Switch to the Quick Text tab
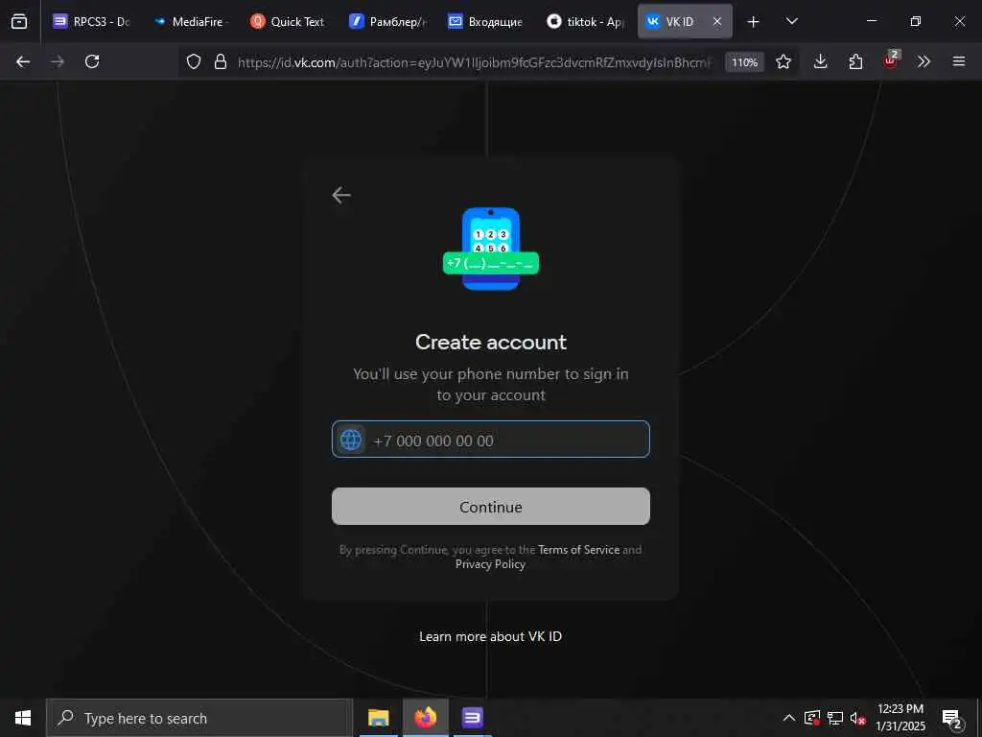 (288, 21)
